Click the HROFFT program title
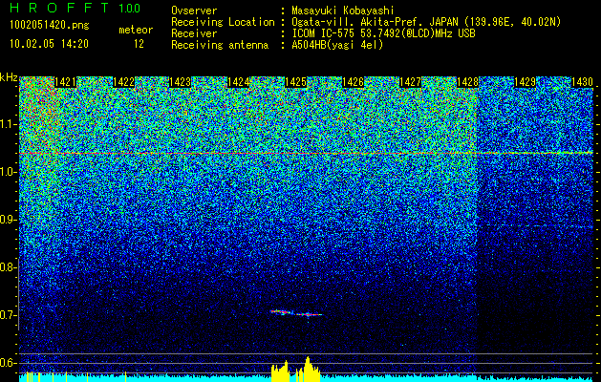The width and height of the screenshot is (601, 382). pyautogui.click(x=59, y=8)
